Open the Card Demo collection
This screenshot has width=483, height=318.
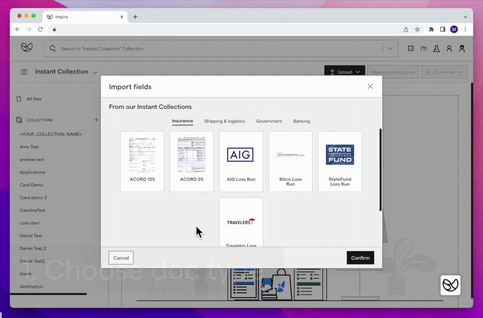pos(31,185)
